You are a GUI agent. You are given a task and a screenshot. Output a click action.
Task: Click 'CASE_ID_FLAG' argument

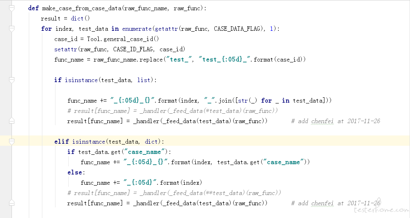pos(133,49)
